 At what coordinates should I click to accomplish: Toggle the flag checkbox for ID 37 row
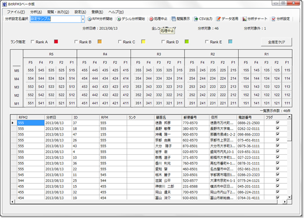pos(278,123)
